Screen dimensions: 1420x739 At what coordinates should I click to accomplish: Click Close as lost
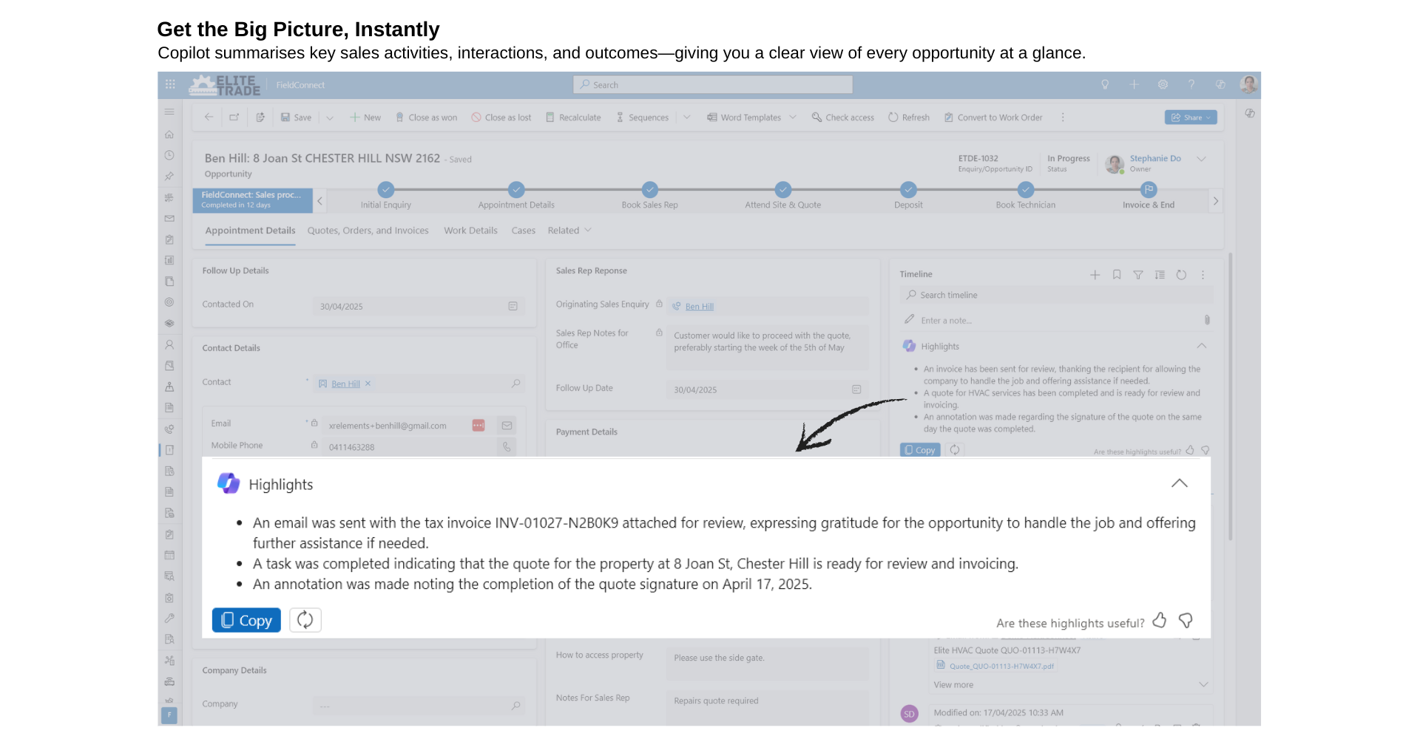501,118
